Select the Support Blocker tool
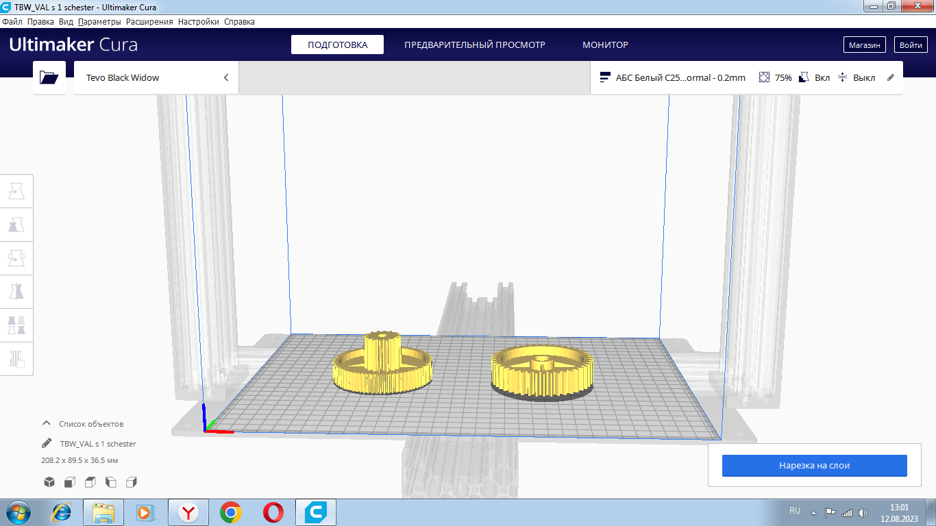Image resolution: width=936 pixels, height=526 pixels. [x=16, y=359]
